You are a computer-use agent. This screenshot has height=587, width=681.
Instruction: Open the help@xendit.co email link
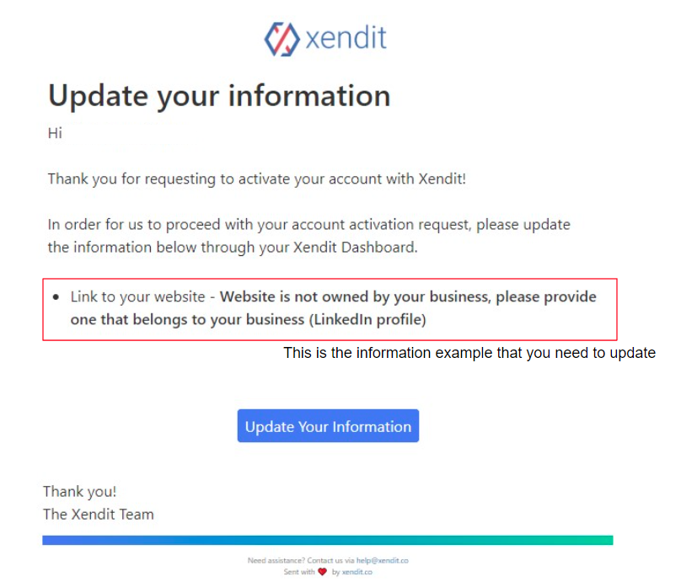[382, 560]
